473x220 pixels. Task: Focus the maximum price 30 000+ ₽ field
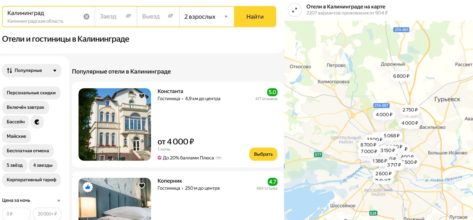pyautogui.click(x=47, y=214)
